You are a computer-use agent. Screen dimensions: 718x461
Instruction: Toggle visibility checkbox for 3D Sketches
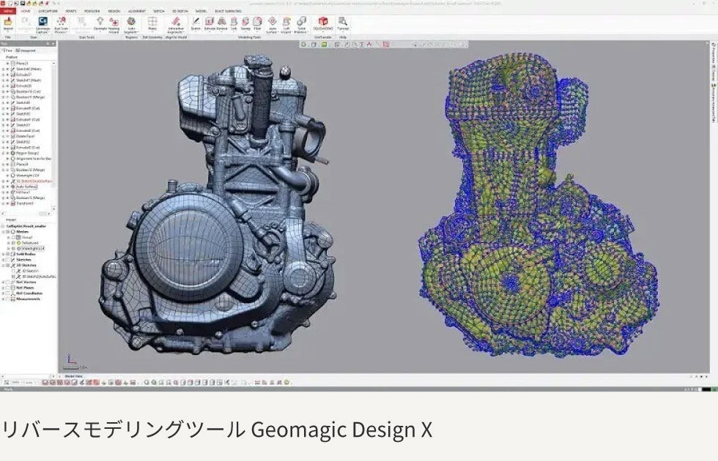pos(7,265)
